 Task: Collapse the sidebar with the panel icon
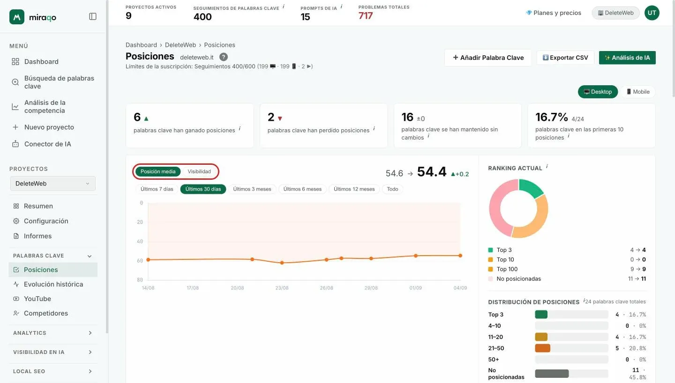pyautogui.click(x=93, y=16)
